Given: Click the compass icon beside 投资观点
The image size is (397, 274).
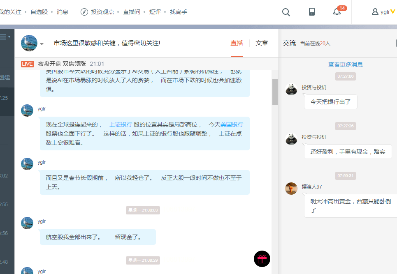Looking at the screenshot, I should 85,12.
